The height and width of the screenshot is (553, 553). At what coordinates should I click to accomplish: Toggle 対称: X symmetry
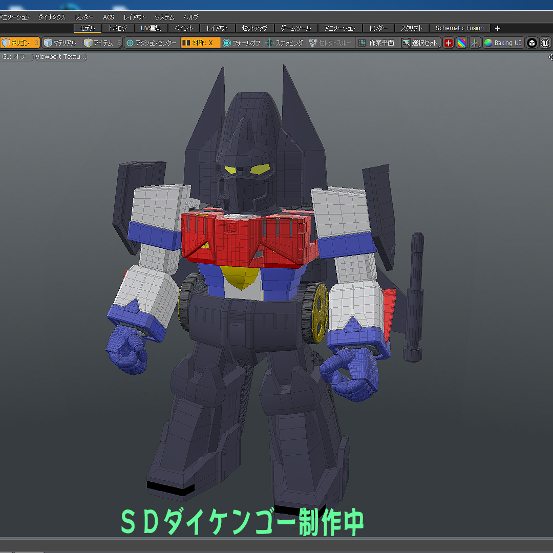[x=200, y=42]
